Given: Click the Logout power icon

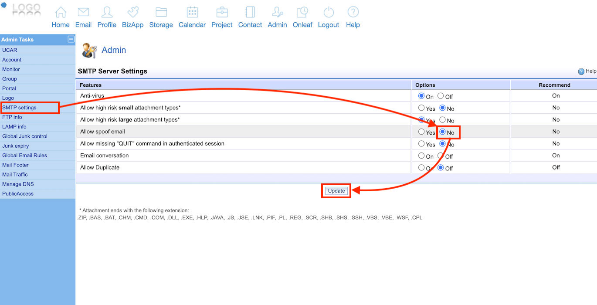Looking at the screenshot, I should (329, 13).
